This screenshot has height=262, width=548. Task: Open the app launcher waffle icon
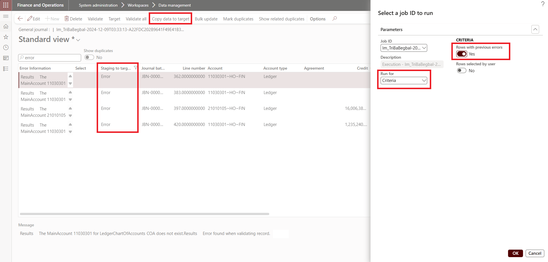click(6, 5)
